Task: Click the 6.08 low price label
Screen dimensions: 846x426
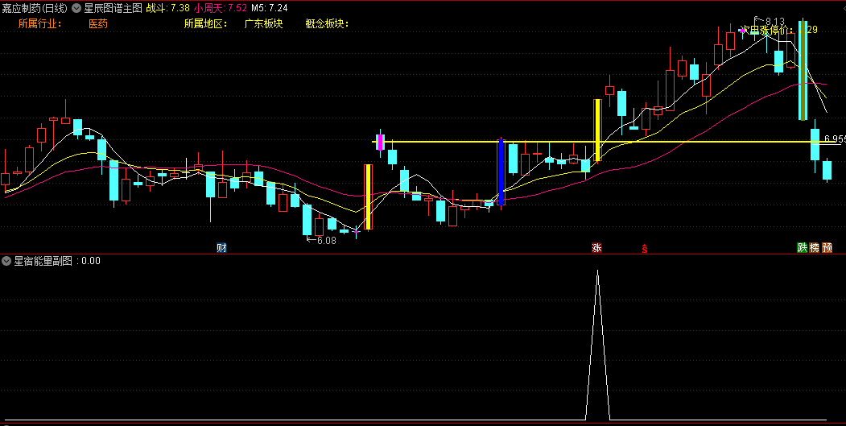Action: [327, 241]
